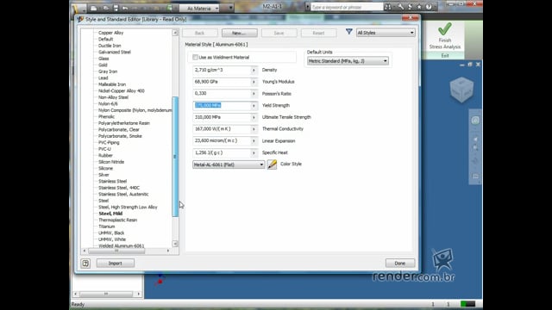This screenshot has width=552, height=310.
Task: Click the Finish Stress Analysis checkmark
Action: pos(445,28)
